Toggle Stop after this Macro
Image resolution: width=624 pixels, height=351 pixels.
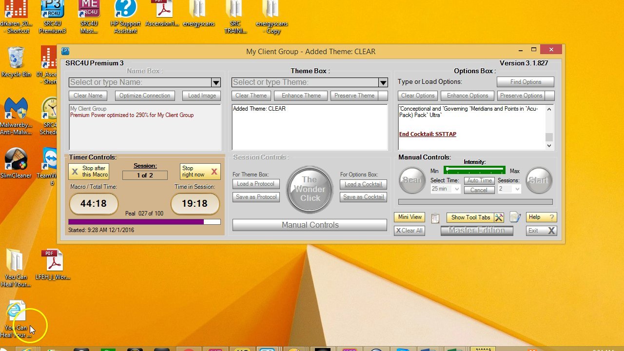click(x=89, y=172)
